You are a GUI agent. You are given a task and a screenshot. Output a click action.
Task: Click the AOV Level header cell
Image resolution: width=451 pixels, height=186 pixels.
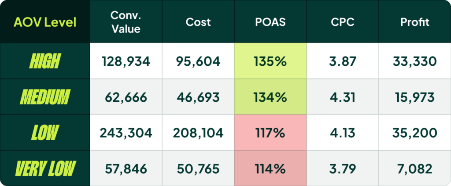pos(45,22)
